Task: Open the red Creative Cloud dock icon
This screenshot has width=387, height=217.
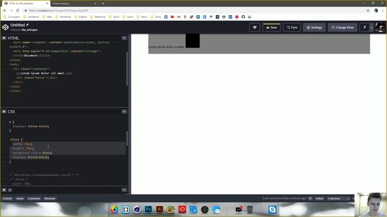Action: [182, 209]
